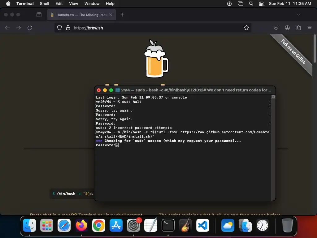This screenshot has width=317, height=238.
Task: Open the Firefox hamburger menu
Action: 310,28
